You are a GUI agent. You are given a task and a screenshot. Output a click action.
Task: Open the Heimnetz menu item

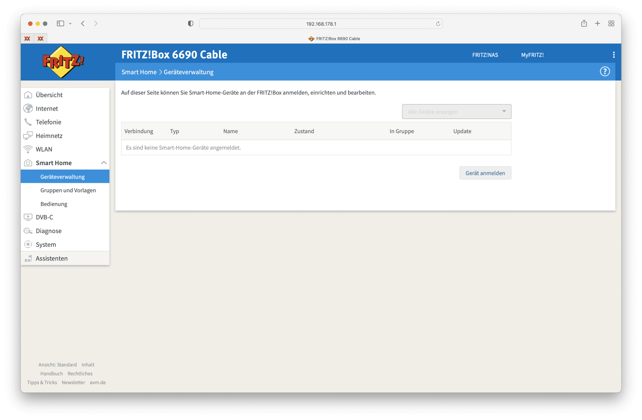pyautogui.click(x=65, y=136)
